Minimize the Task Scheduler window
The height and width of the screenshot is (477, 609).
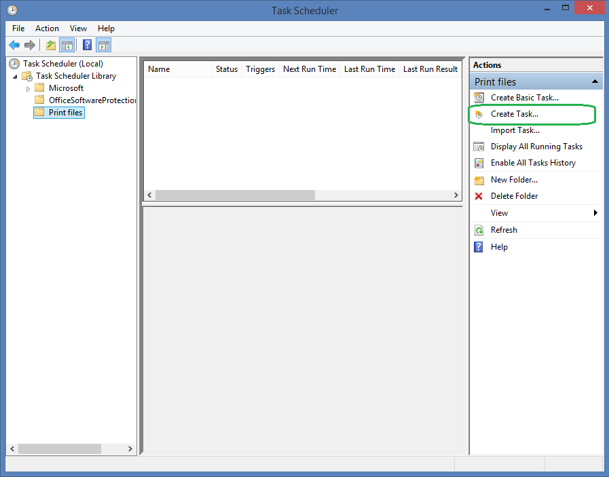click(547, 9)
